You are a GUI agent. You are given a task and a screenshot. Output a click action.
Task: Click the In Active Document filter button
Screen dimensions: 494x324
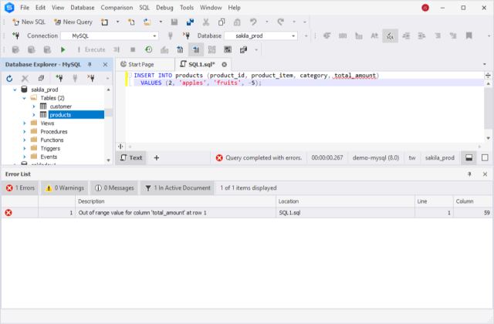pyautogui.click(x=177, y=187)
